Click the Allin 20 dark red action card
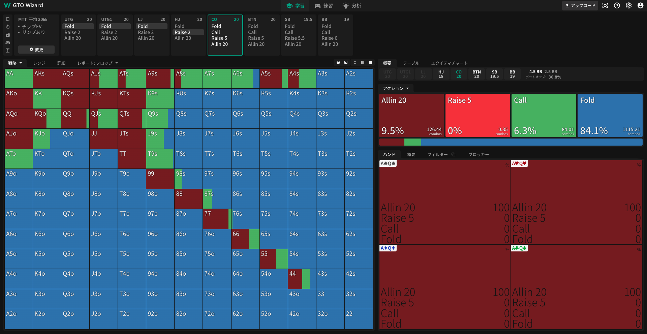 coord(411,115)
